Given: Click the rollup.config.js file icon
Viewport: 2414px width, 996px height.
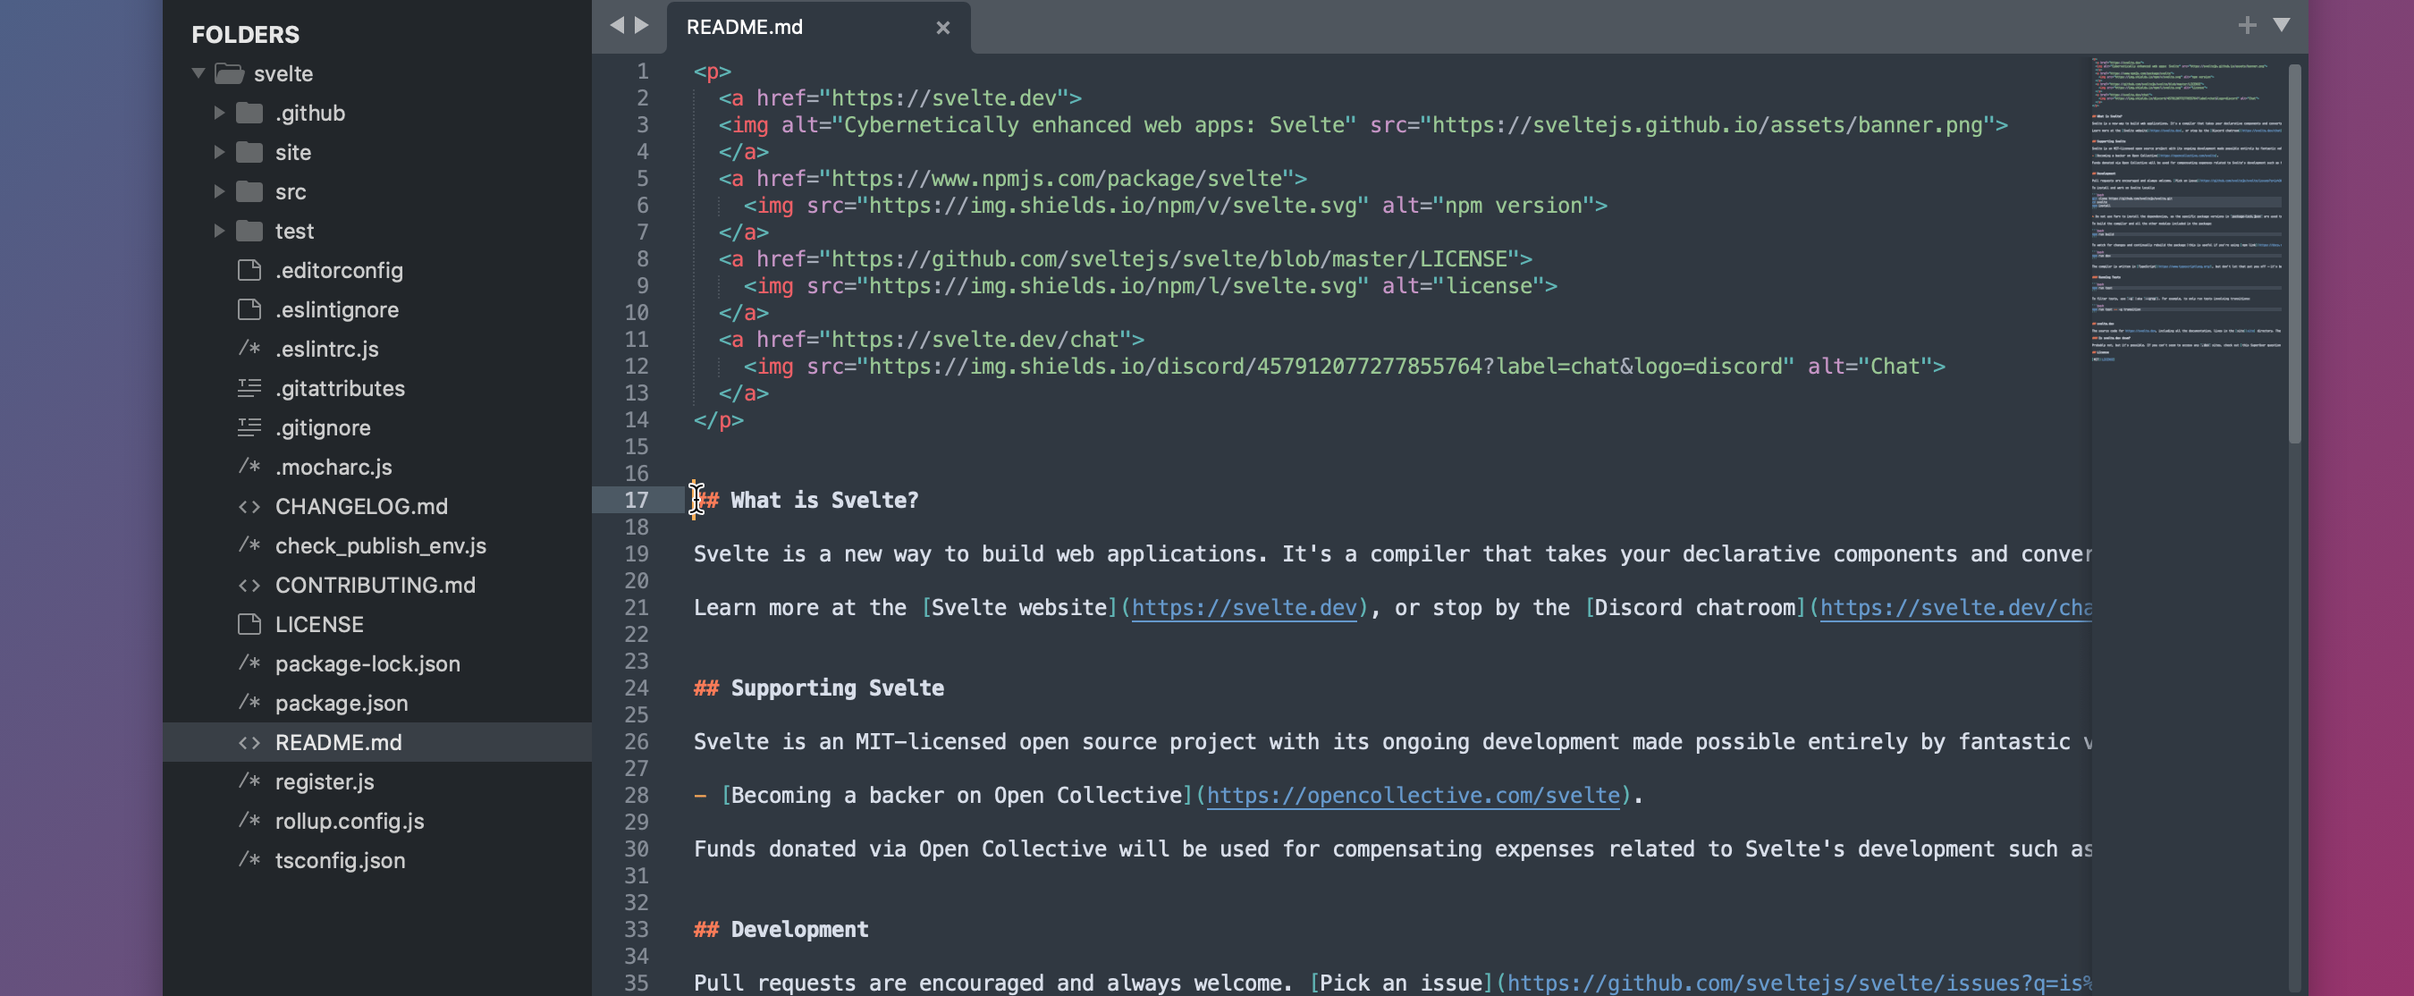Looking at the screenshot, I should [249, 821].
